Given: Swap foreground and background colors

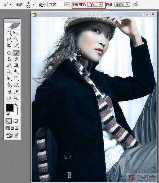Looking at the screenshot, I should [16, 105].
